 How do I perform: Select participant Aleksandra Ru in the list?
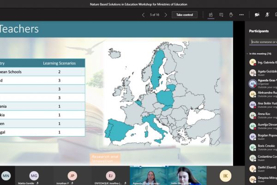tap(263, 94)
